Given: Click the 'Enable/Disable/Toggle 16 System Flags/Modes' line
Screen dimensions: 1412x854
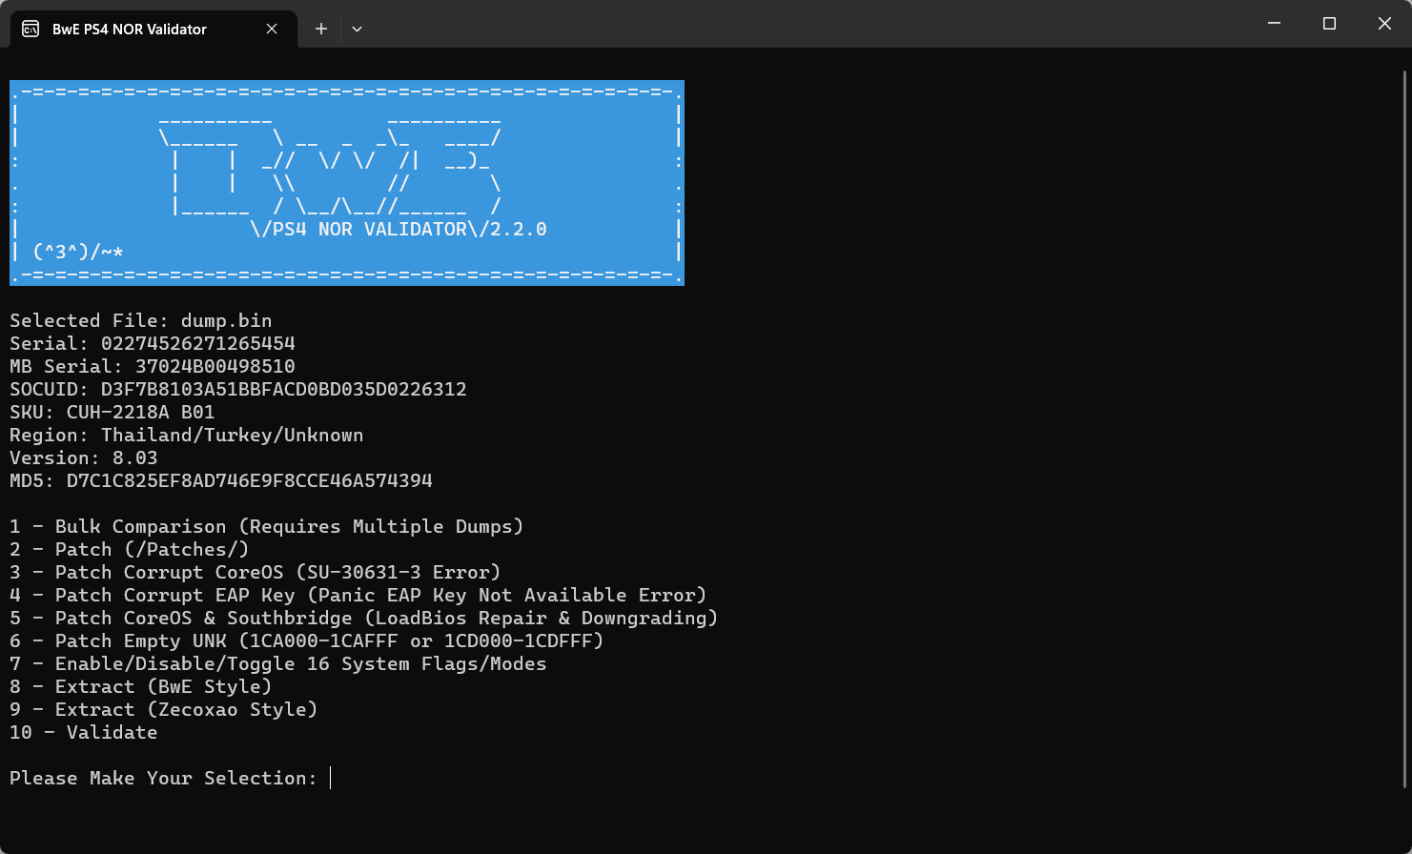Looking at the screenshot, I should [278, 663].
